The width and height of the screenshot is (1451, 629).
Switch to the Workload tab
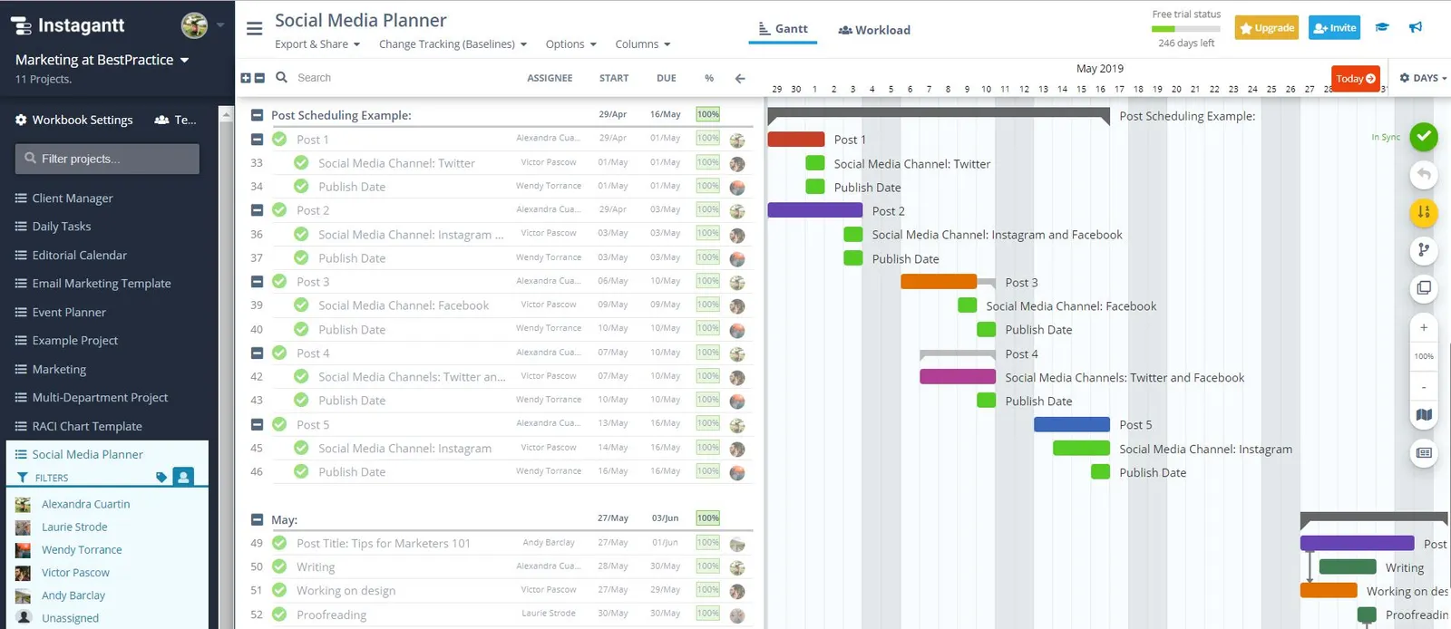coord(874,30)
